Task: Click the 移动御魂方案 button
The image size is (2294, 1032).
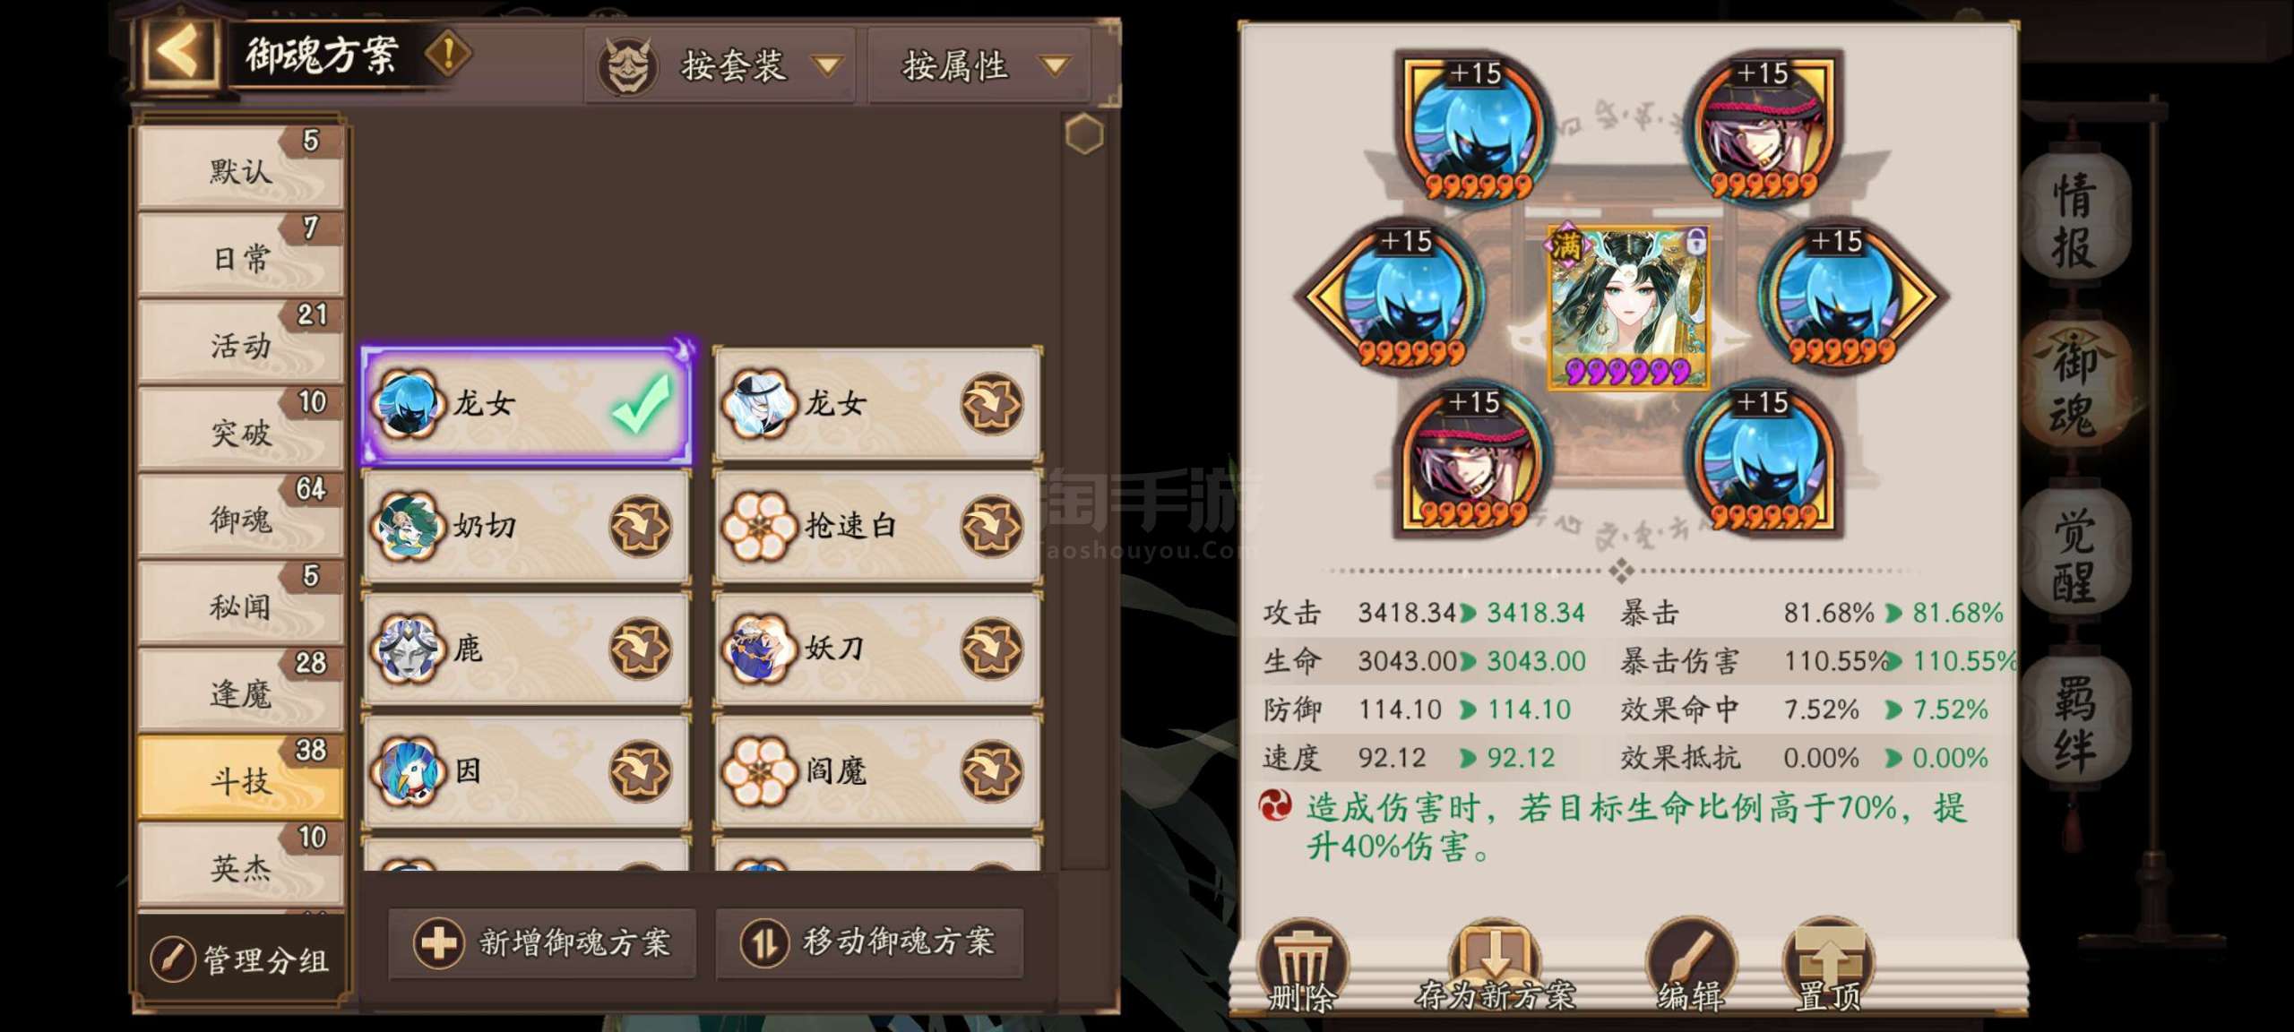Action: tap(869, 942)
